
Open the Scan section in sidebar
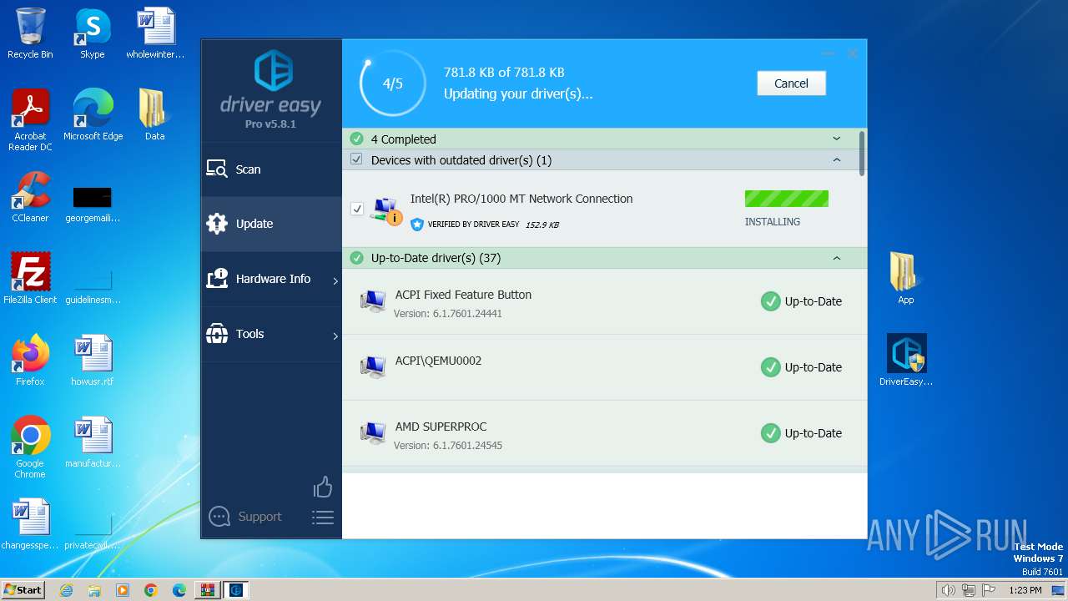tap(271, 169)
